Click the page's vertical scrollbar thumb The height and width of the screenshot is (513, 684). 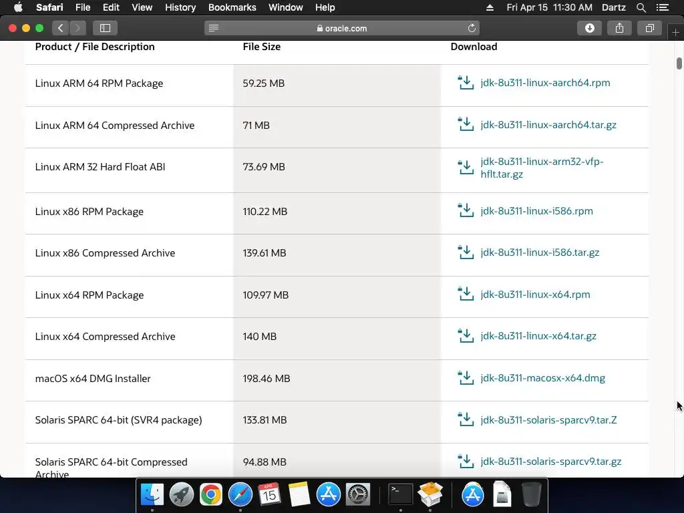click(x=679, y=63)
